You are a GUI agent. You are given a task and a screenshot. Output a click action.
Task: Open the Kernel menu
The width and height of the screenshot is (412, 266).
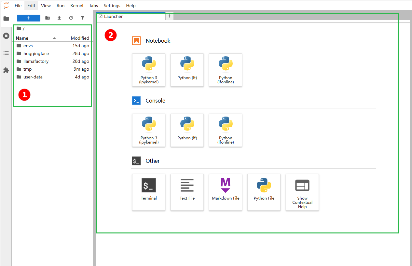77,6
